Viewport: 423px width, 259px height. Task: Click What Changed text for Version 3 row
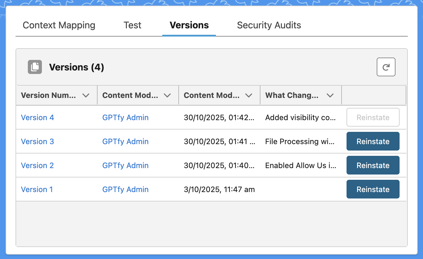click(300, 141)
